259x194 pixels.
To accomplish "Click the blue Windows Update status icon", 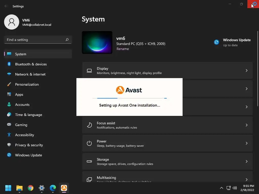I will [x=217, y=42].
